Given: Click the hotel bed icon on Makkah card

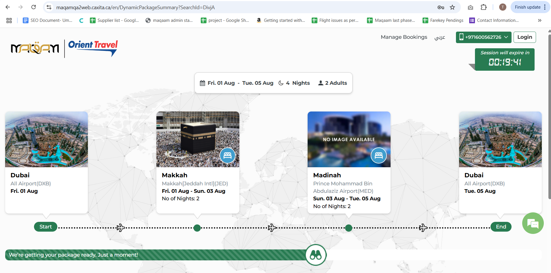Looking at the screenshot, I should pos(227,155).
